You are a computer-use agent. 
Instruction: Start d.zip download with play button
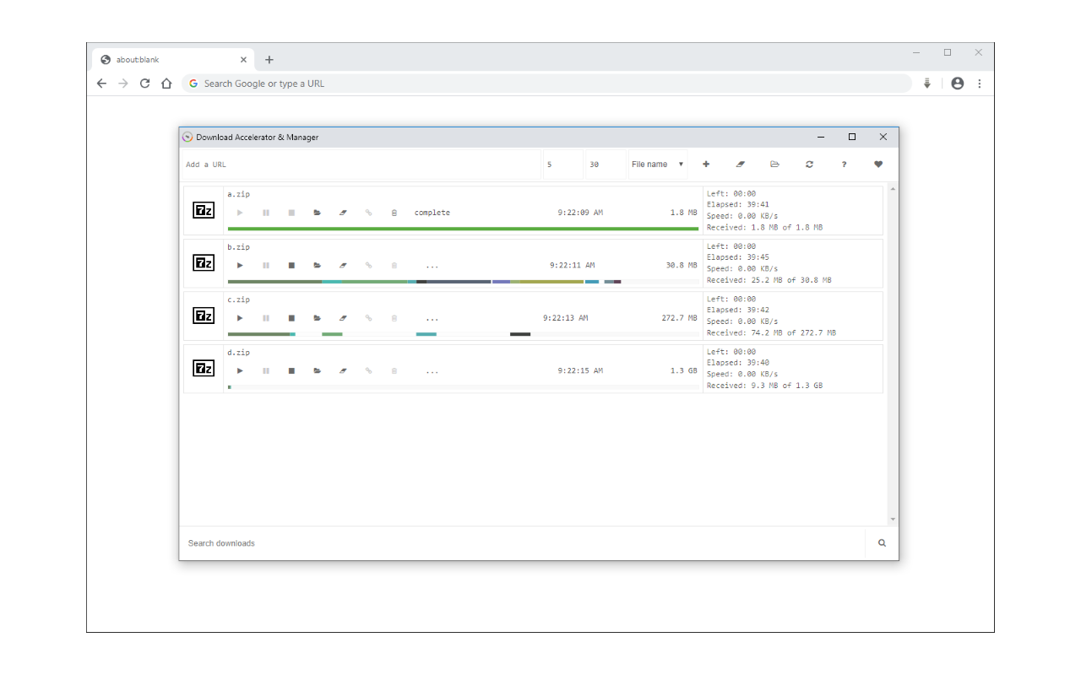click(240, 371)
